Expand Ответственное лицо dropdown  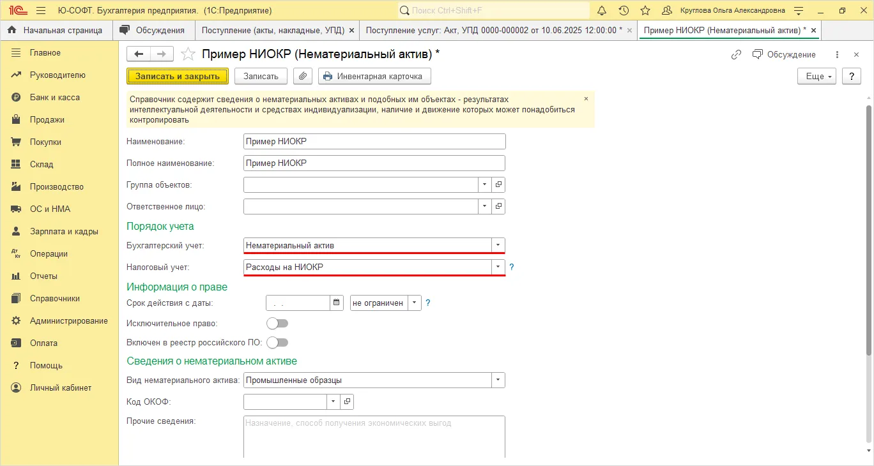(485, 206)
